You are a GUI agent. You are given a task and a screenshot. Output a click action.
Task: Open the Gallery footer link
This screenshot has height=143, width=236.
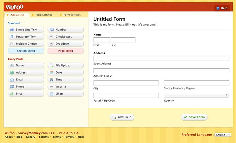coord(31,137)
